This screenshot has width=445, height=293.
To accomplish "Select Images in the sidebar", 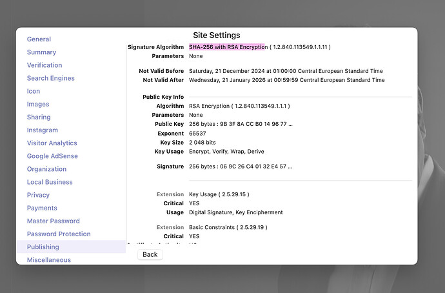I will pyautogui.click(x=38, y=104).
